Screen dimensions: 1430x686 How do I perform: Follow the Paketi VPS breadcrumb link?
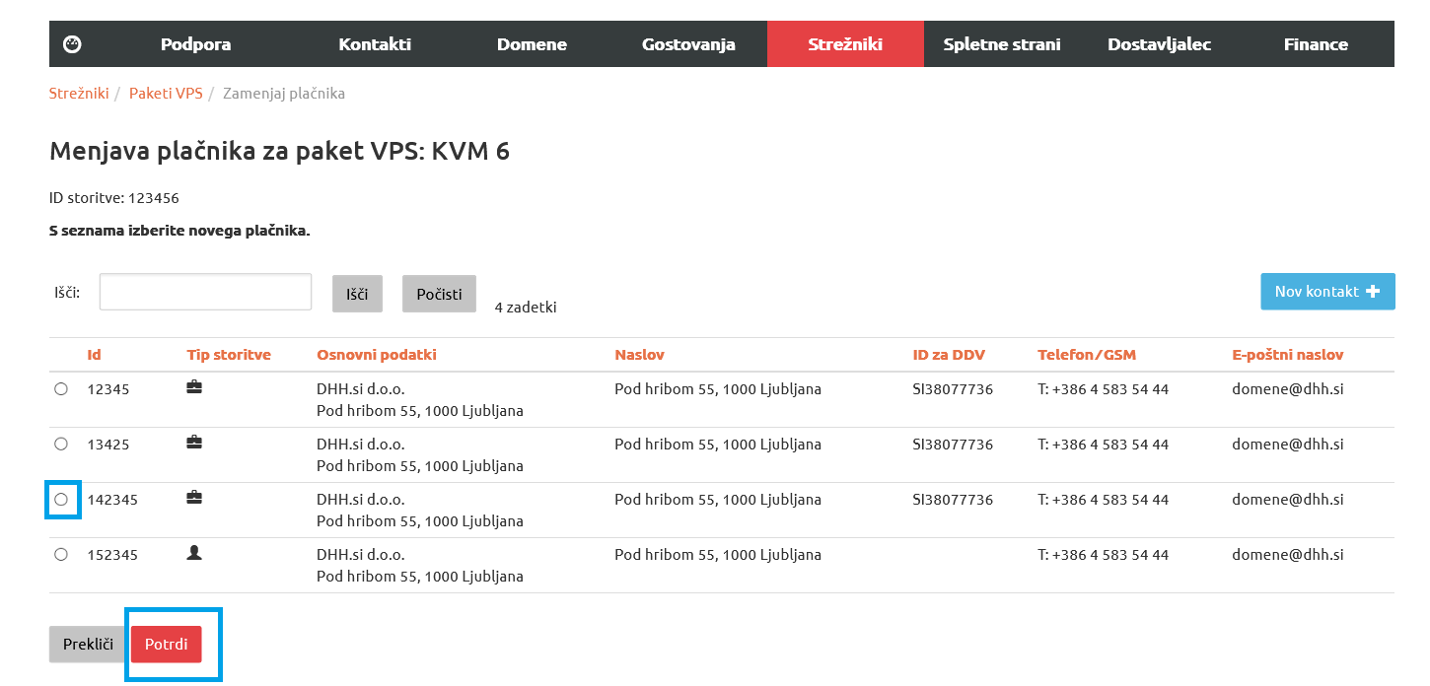(x=166, y=94)
